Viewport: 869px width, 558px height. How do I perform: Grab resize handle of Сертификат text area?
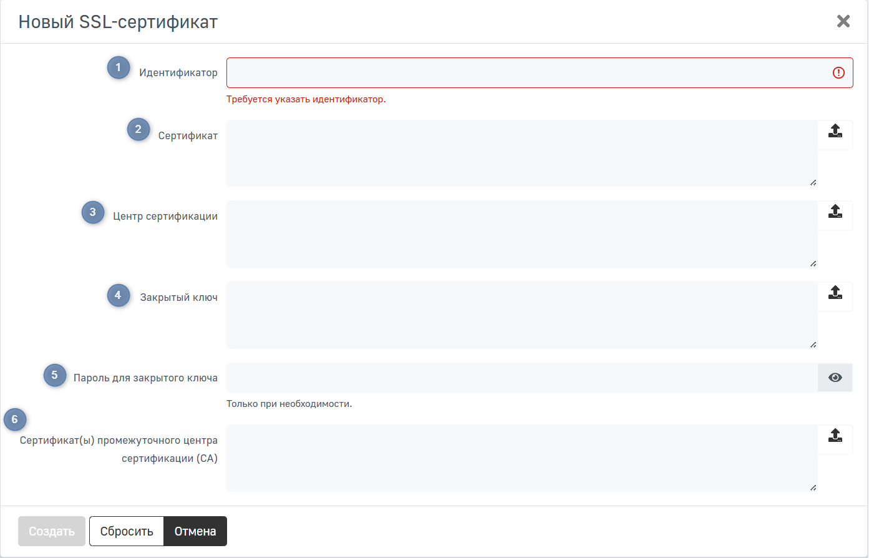(x=813, y=182)
